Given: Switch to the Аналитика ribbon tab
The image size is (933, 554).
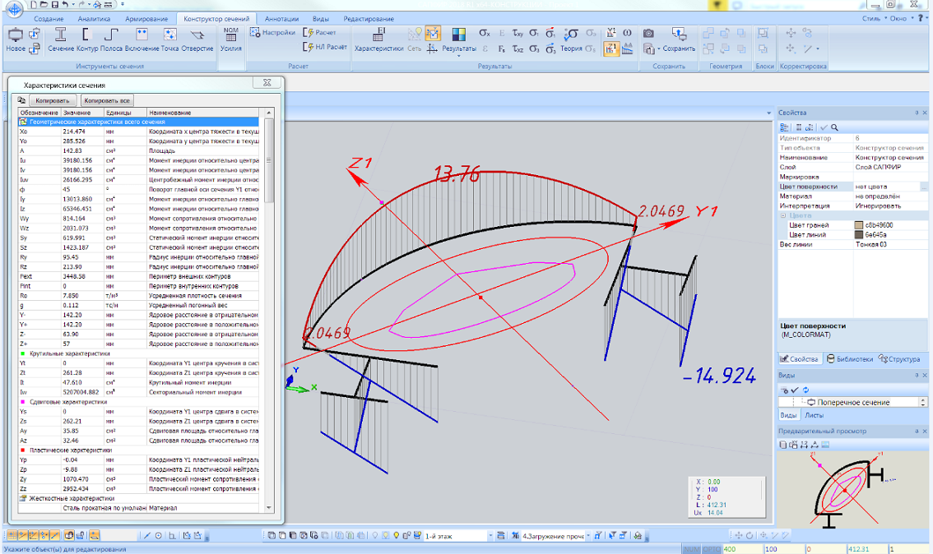Looking at the screenshot, I should (x=93, y=18).
